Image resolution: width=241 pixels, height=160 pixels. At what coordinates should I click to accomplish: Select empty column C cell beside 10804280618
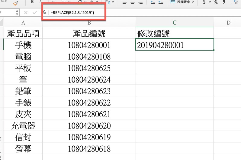coord(175,148)
